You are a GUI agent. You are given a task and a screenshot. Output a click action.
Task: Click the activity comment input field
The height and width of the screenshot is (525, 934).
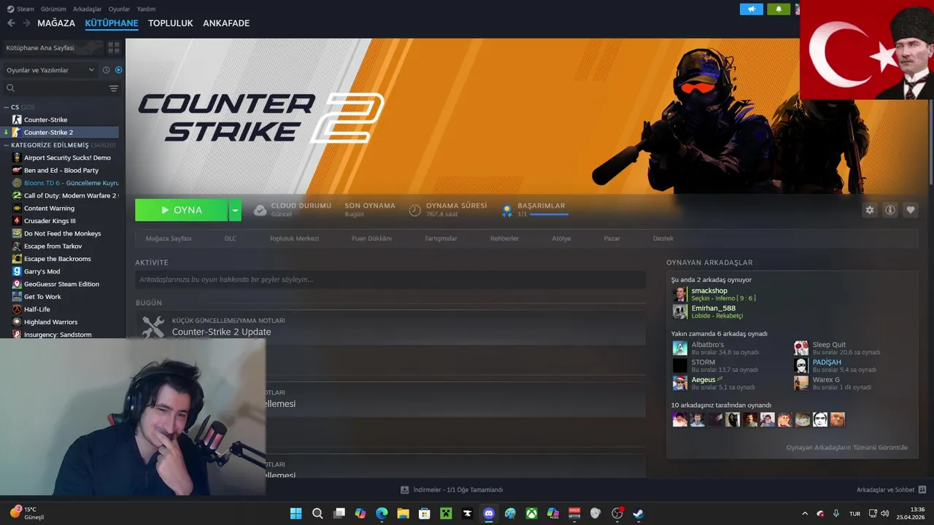(x=390, y=279)
